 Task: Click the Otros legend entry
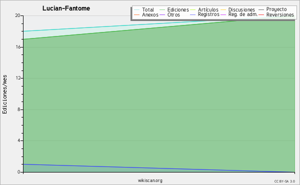pos(173,14)
